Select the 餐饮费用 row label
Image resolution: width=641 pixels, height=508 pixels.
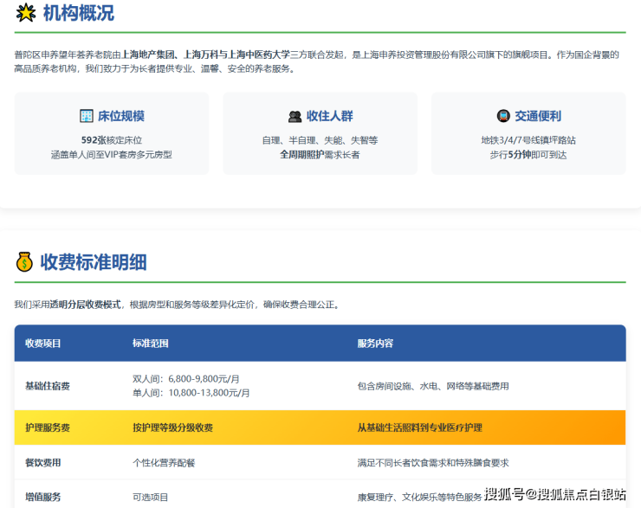coord(43,463)
